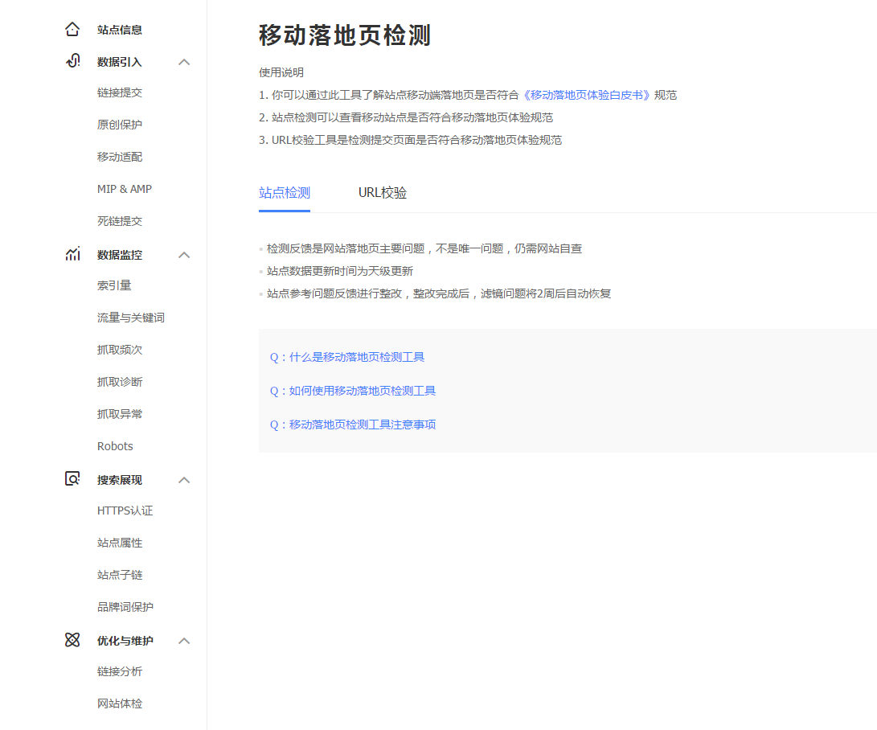The width and height of the screenshot is (877, 730).
Task: Open the 移动适配 sidebar entry
Action: tap(118, 156)
